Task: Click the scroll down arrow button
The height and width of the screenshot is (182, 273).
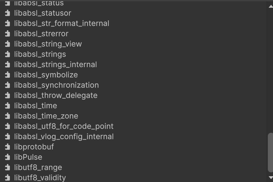Action: 270,177
